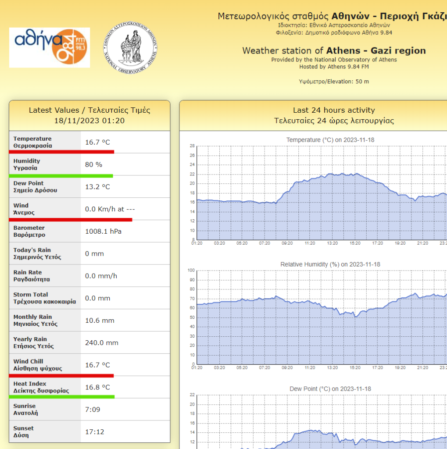Image resolution: width=447 pixels, height=449 pixels.
Task: Click the 'Hosted by Athens 9.84 FM' line
Action: (334, 67)
